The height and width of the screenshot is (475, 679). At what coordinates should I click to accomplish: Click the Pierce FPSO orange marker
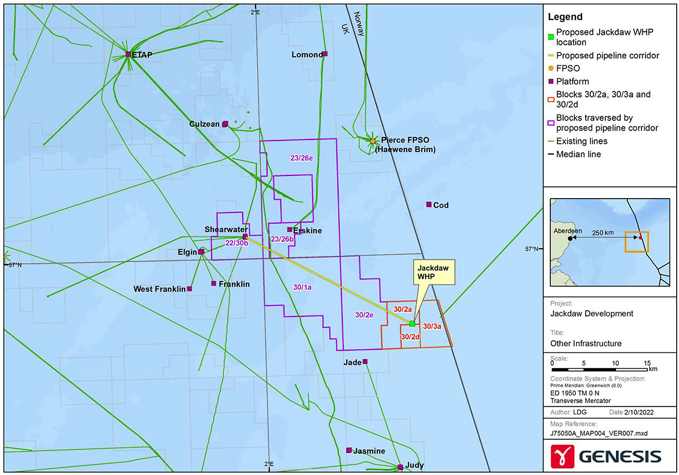click(x=373, y=141)
